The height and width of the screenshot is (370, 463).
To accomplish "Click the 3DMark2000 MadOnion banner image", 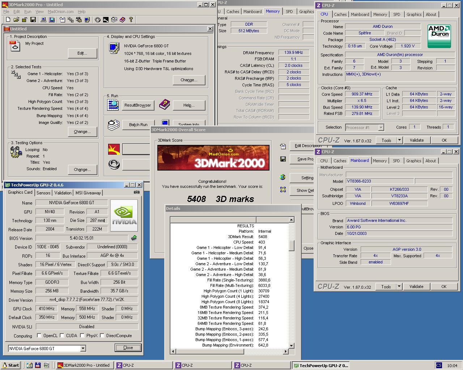I will (213, 158).
